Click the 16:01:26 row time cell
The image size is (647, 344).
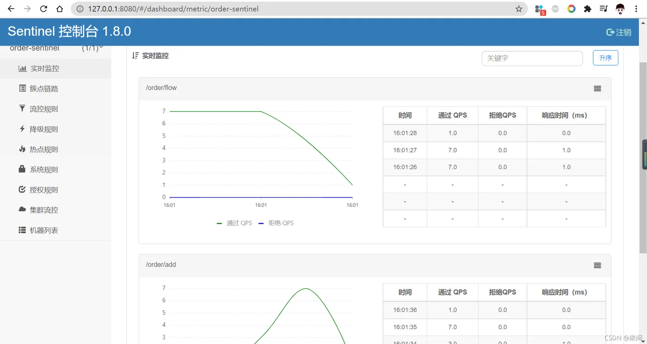pos(405,167)
